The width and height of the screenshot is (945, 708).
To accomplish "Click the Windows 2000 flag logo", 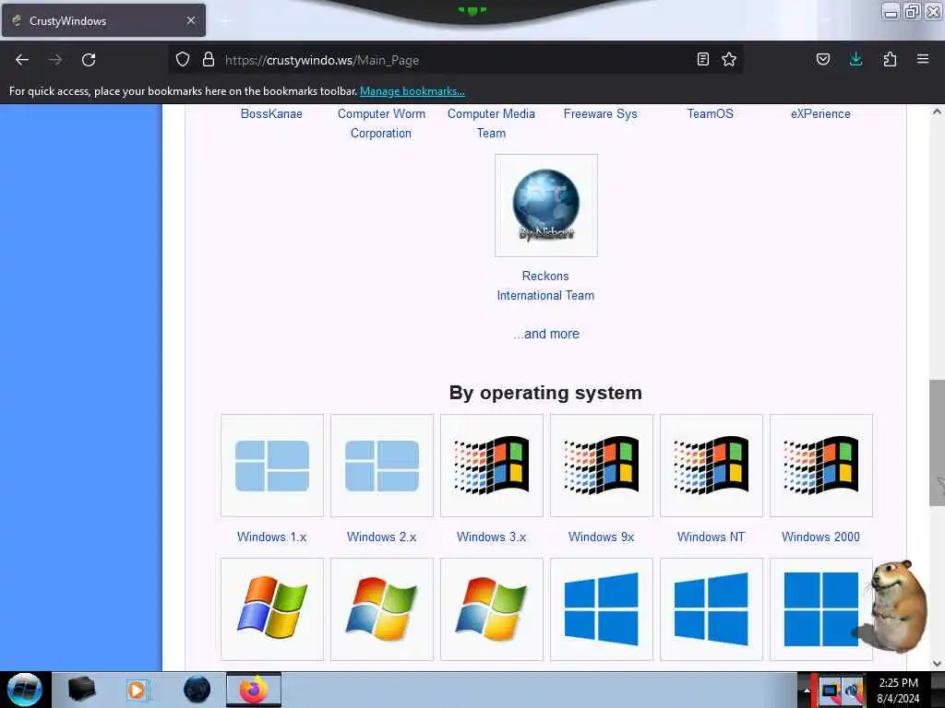I will pyautogui.click(x=820, y=466).
